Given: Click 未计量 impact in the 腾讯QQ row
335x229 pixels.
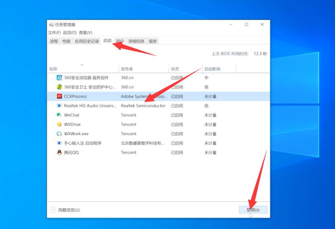Looking at the screenshot, I should click(x=210, y=152).
